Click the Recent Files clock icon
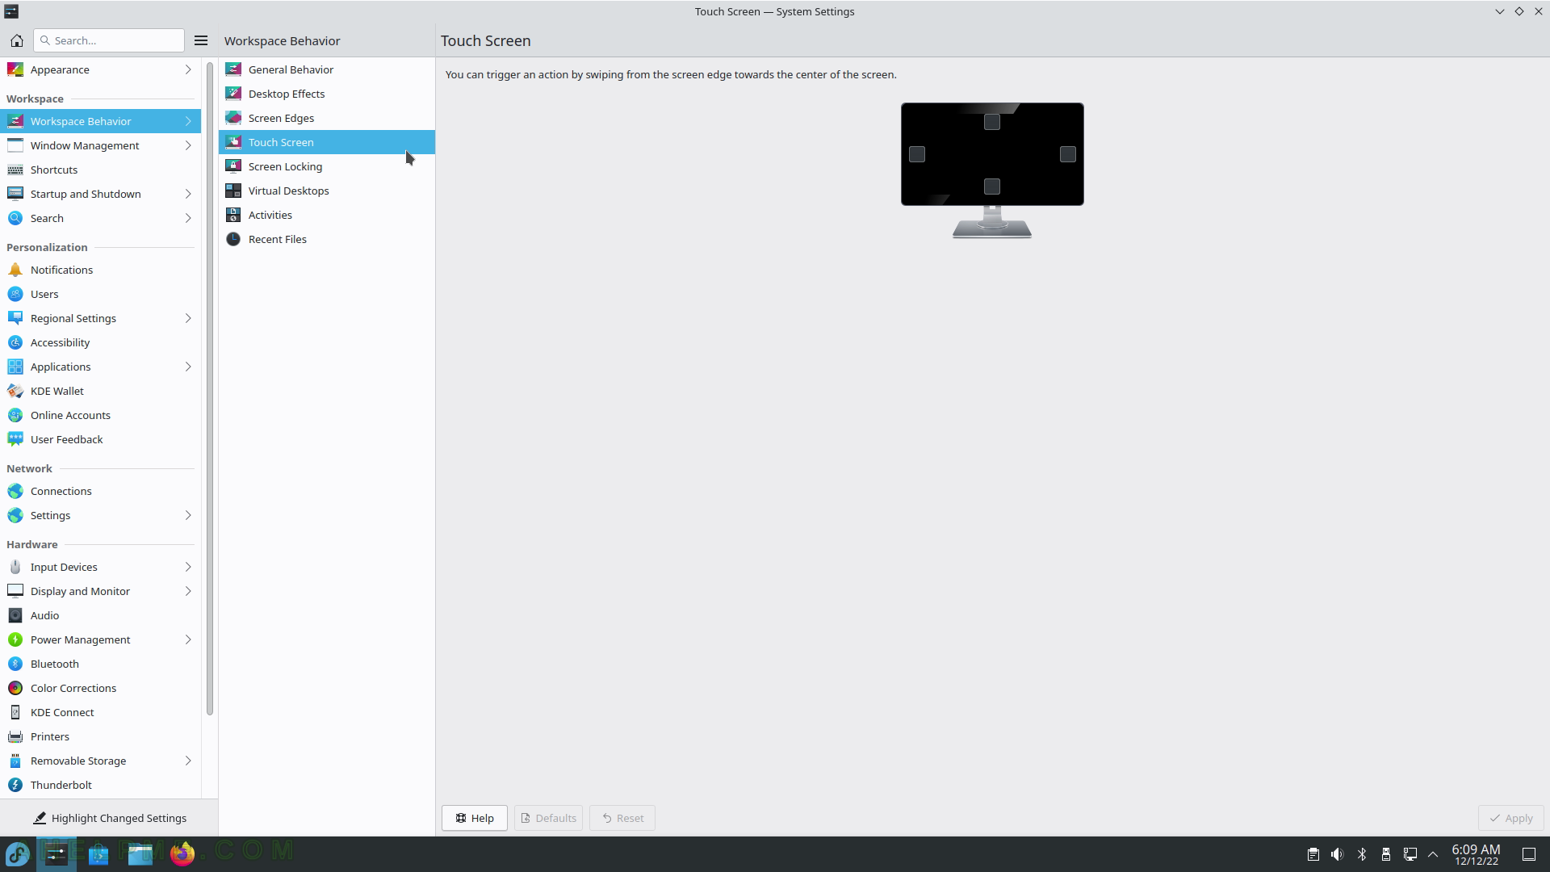The width and height of the screenshot is (1550, 872). [233, 239]
